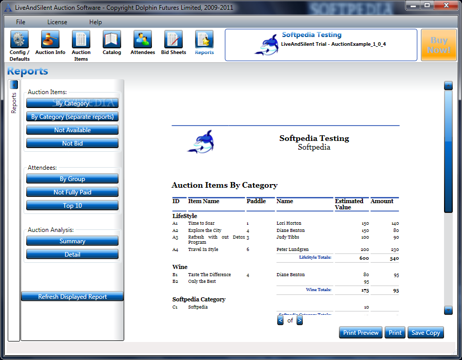Open the Auction Items toolbar icon

81,39
